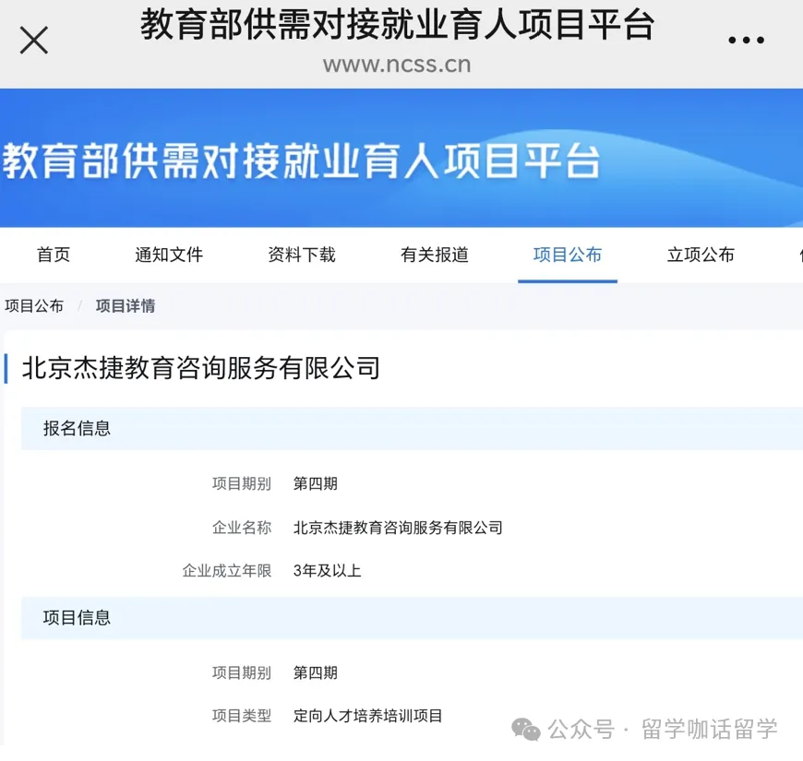Click 项目期别 label under 报名信息

click(242, 483)
